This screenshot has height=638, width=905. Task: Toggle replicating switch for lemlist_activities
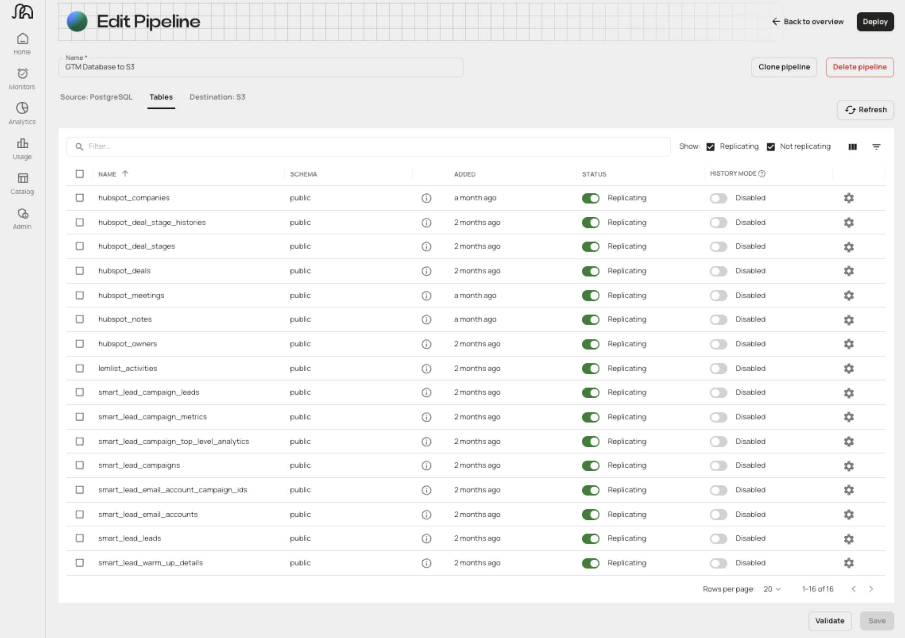point(590,369)
